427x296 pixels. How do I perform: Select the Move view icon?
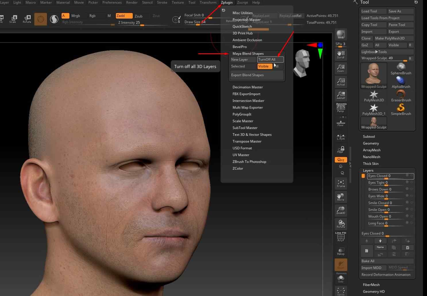coord(341,197)
